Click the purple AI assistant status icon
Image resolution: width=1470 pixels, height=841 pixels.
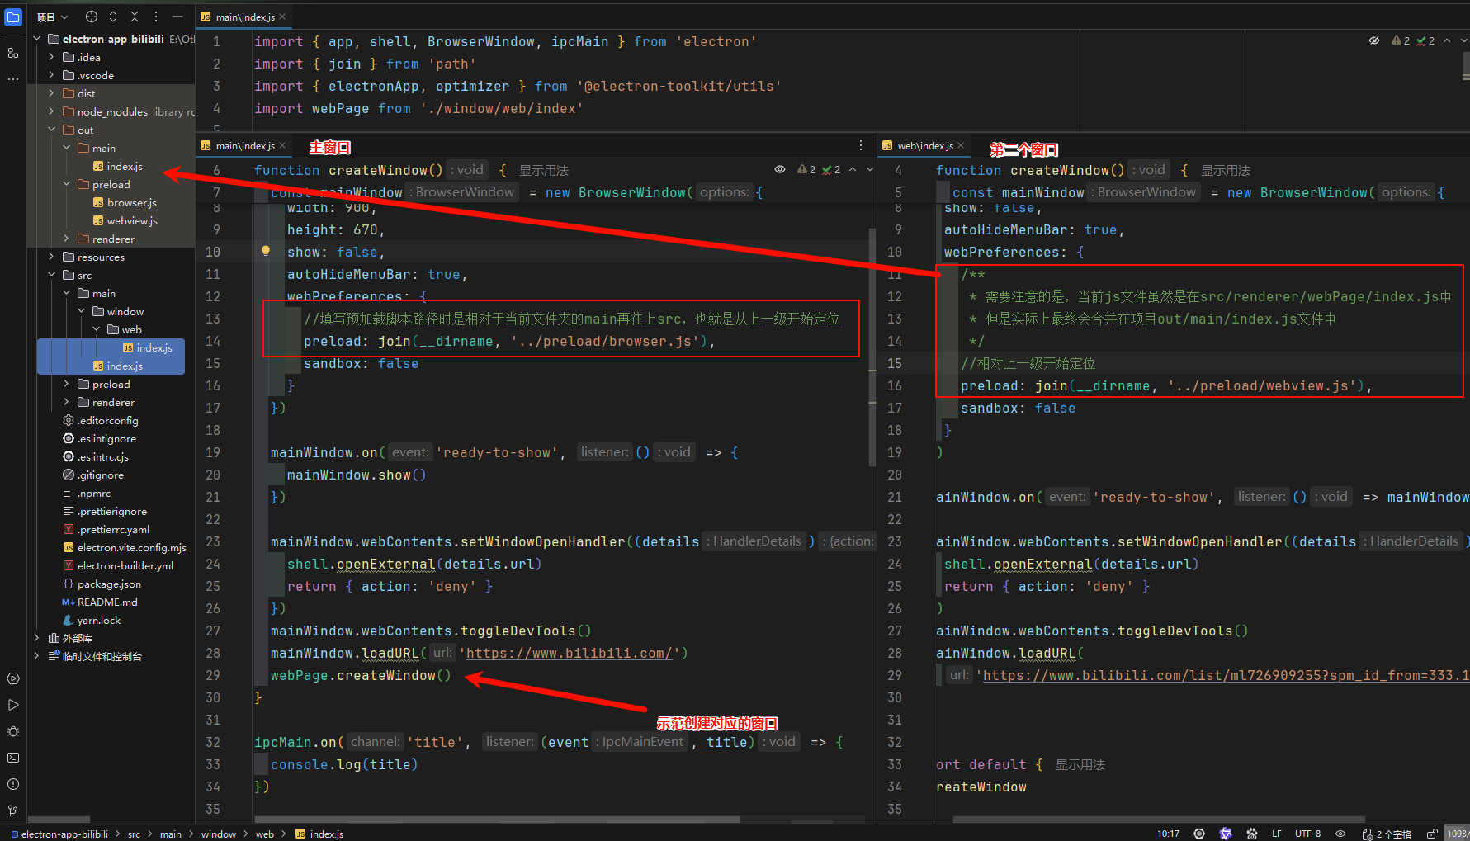click(x=1226, y=834)
